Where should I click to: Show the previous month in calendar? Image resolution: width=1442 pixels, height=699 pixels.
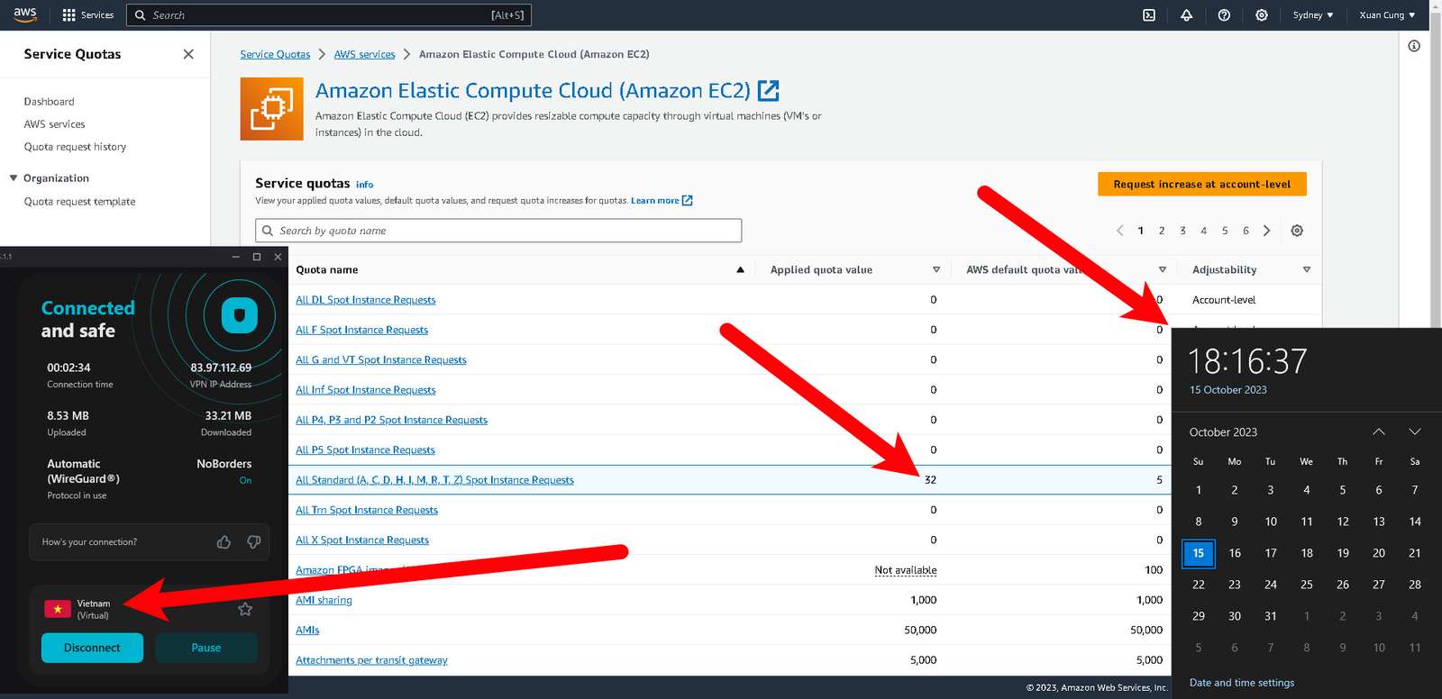pyautogui.click(x=1378, y=432)
